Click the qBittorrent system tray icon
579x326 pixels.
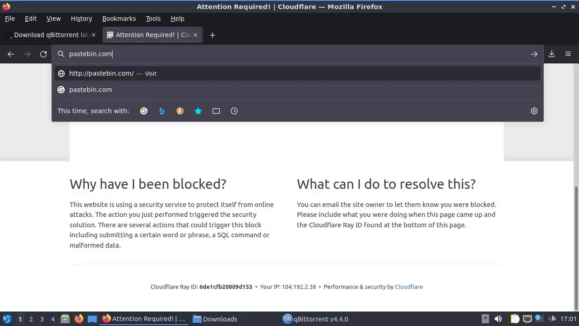pos(552,319)
